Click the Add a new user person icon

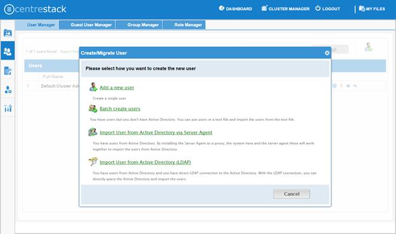tap(93, 87)
